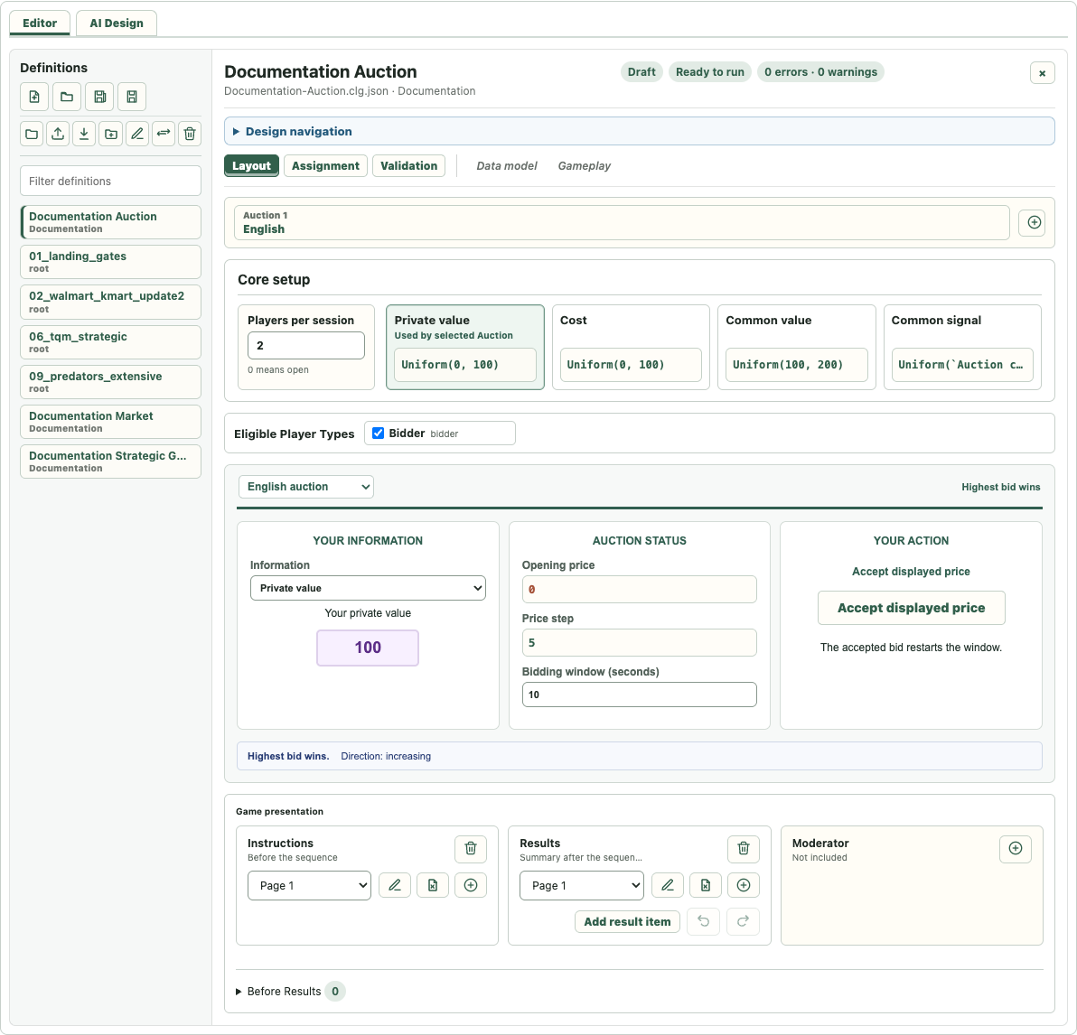Image resolution: width=1077 pixels, height=1035 pixels.
Task: Click the redo arrow in Results
Action: click(744, 922)
